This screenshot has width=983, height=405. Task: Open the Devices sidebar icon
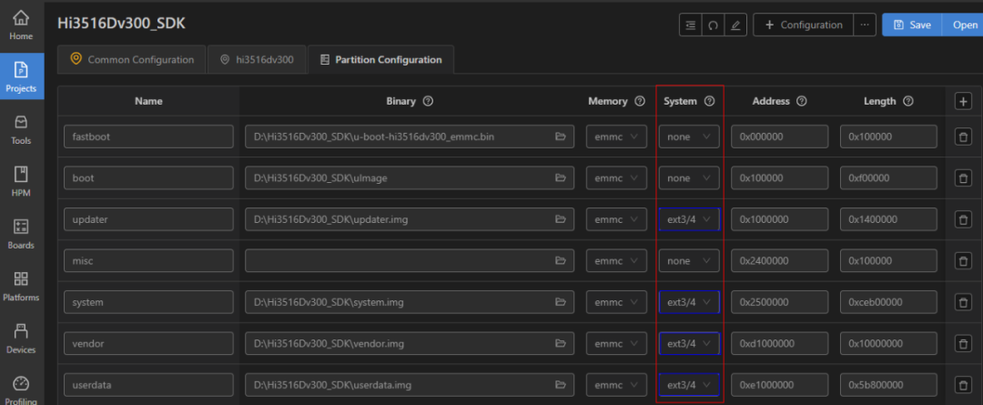coord(21,338)
